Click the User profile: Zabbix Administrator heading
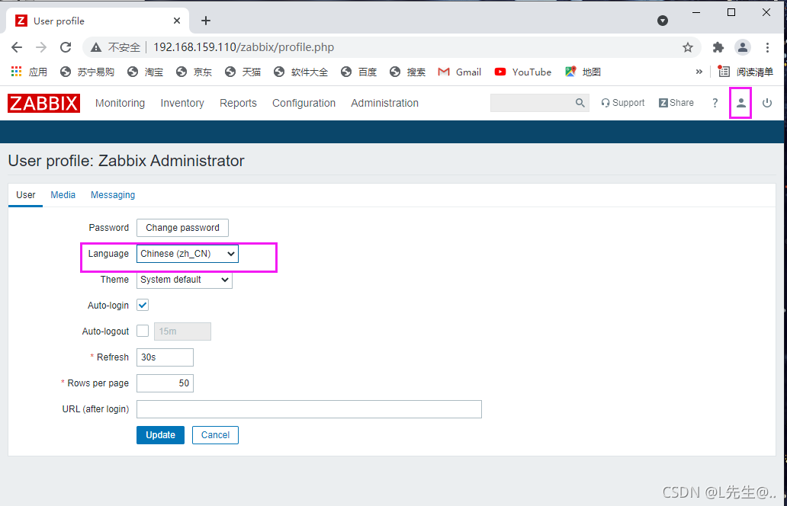Image resolution: width=787 pixels, height=506 pixels. 126,161
